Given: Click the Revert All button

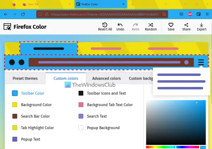Looking at the screenshot, I should (105, 27).
